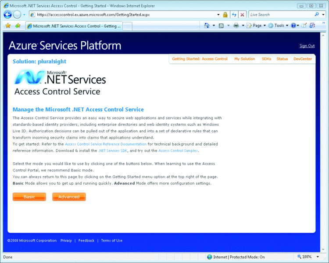
Task: Click the Help question mark icon
Action: click(293, 26)
